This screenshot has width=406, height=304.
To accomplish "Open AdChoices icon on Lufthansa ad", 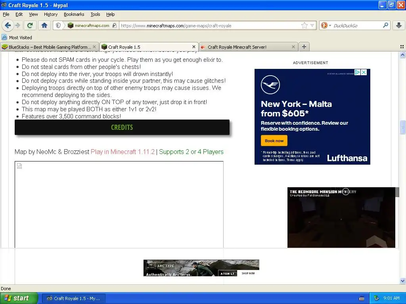I will tap(357, 72).
